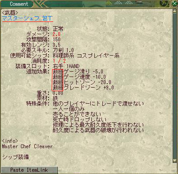
Task: Select the red damage value 2.0
Action: [x=57, y=34]
